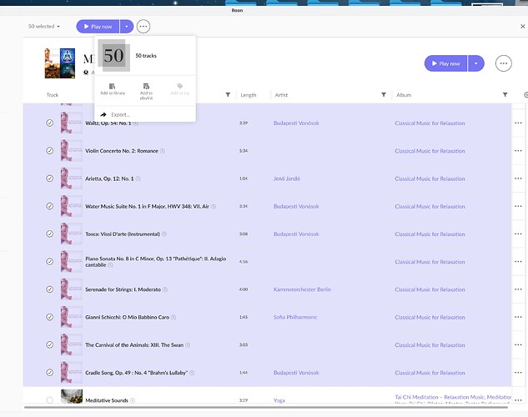
Task: Select the Meditative Sounds track circle
Action: tap(49, 400)
